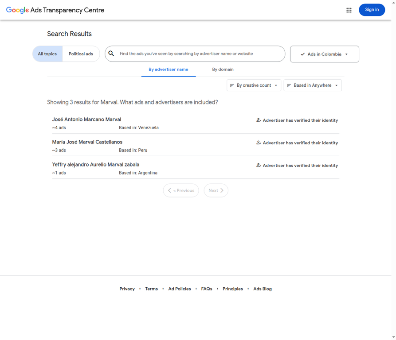
Task: Click the Sign in button
Action: [372, 10]
